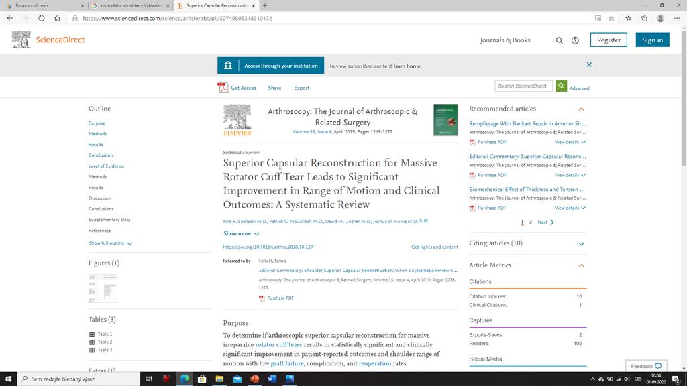Collapse the Article Metrics section
Viewport: 687px width, 386px height.
(x=582, y=265)
